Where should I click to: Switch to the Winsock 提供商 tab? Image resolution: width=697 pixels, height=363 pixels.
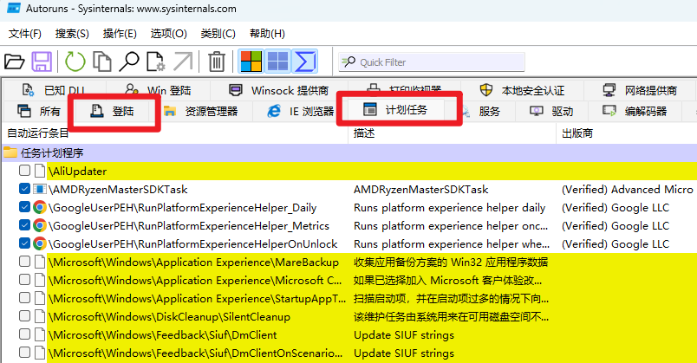point(278,90)
